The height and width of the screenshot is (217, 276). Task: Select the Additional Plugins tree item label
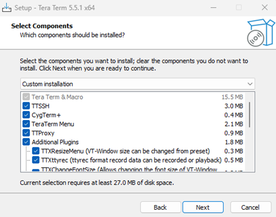[55, 142]
